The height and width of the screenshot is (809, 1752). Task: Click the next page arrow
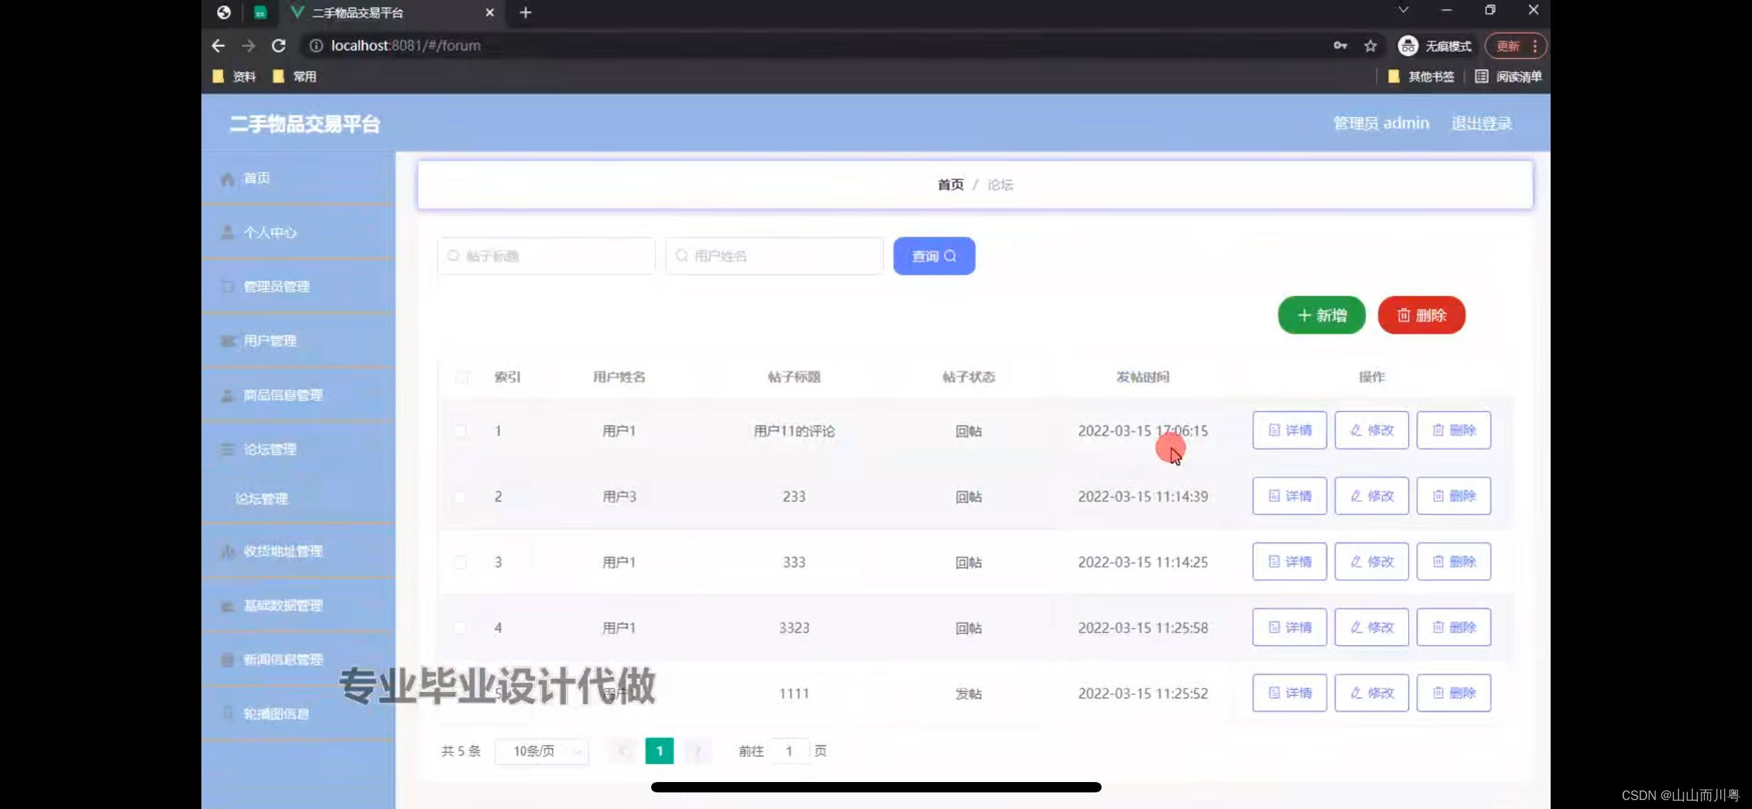click(697, 751)
